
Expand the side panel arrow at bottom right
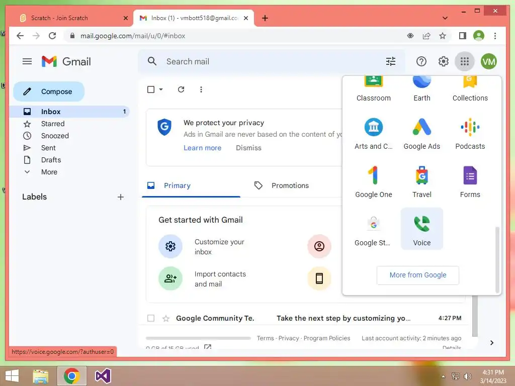point(491,343)
